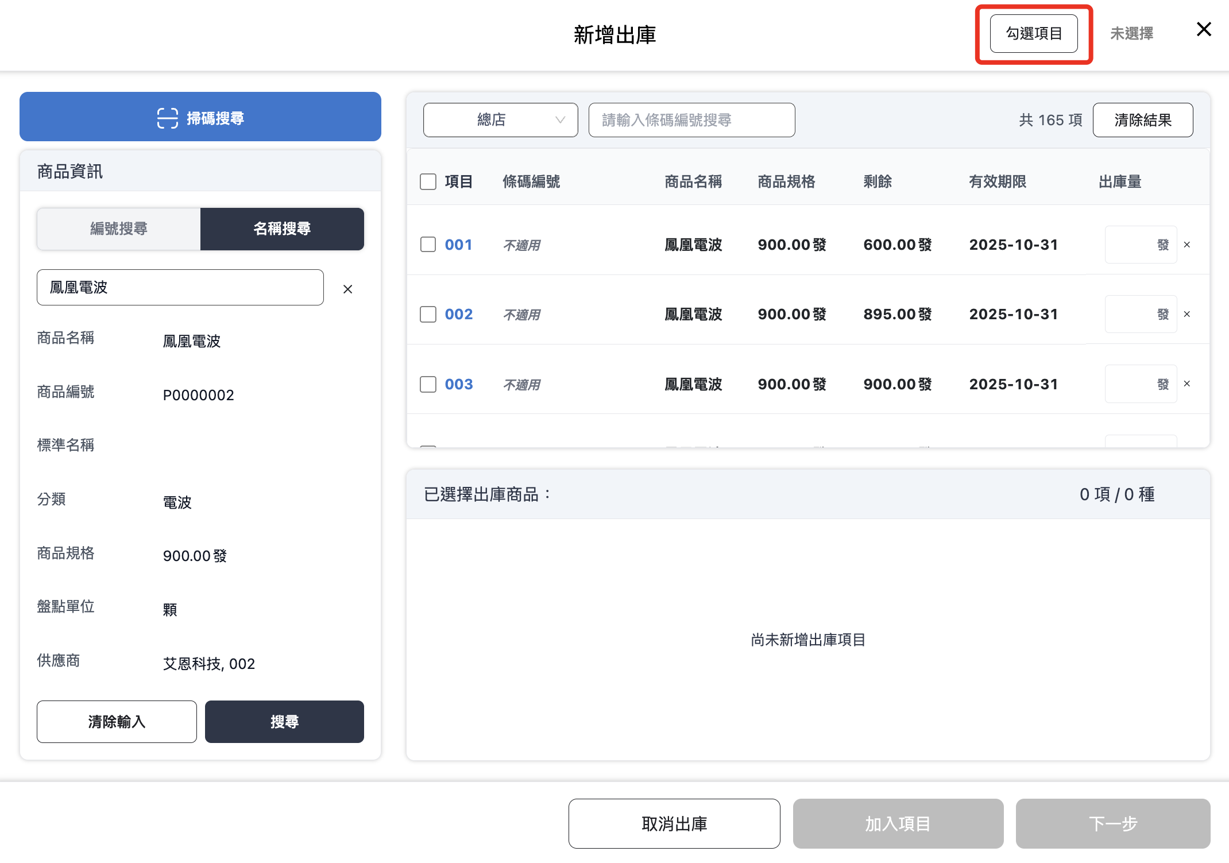Switch to 名稱搜尋 tab

pyautogui.click(x=282, y=229)
